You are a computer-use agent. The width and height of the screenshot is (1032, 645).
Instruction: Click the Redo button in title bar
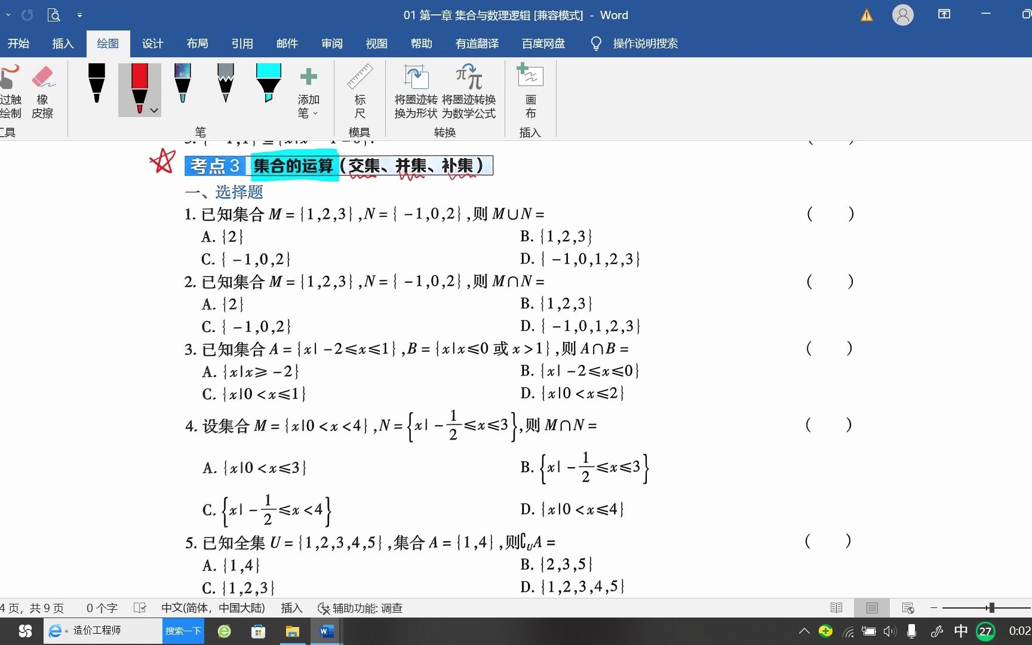click(27, 15)
